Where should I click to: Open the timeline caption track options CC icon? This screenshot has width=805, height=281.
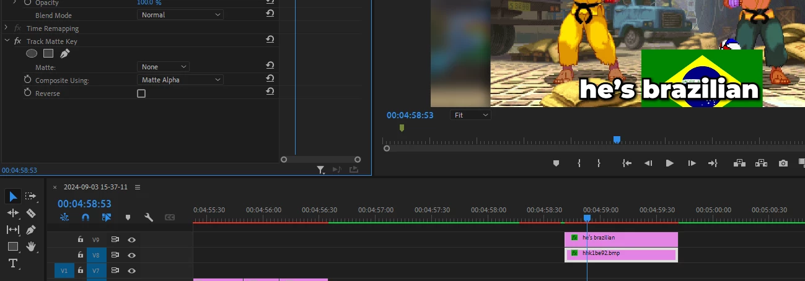point(169,217)
